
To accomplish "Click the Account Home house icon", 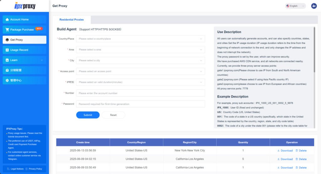I will 7,19.
